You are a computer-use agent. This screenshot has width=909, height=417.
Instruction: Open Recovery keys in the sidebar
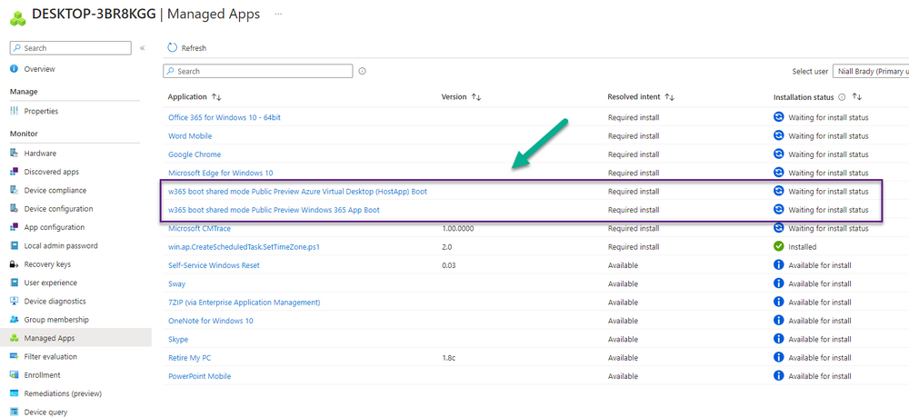coord(47,264)
